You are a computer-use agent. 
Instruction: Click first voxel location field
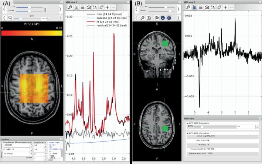(x=39, y=145)
